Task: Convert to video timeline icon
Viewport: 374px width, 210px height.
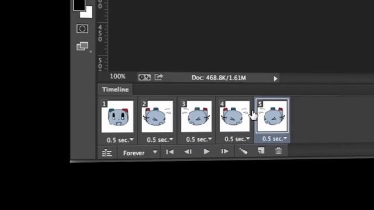Action: [x=107, y=153]
